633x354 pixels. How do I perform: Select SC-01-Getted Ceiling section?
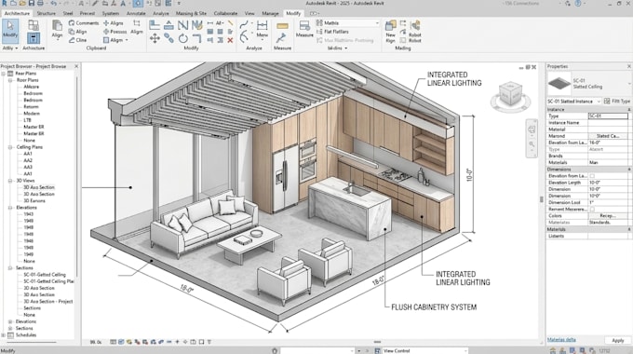45,275
